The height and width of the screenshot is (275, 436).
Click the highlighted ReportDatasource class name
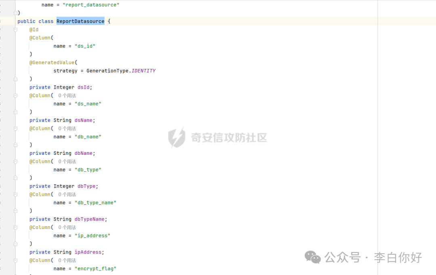(80, 21)
